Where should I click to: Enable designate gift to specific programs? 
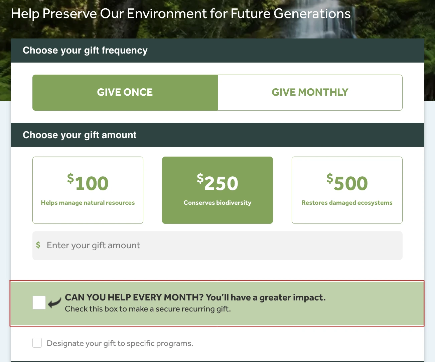pos(37,343)
